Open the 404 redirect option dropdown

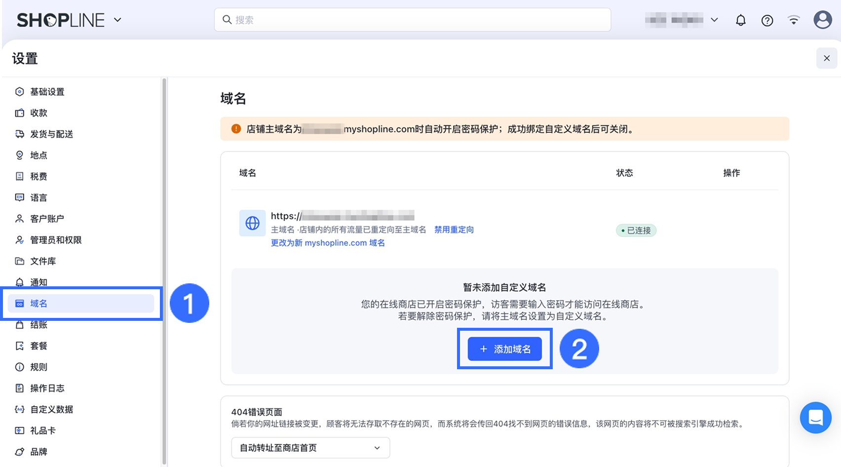(310, 448)
